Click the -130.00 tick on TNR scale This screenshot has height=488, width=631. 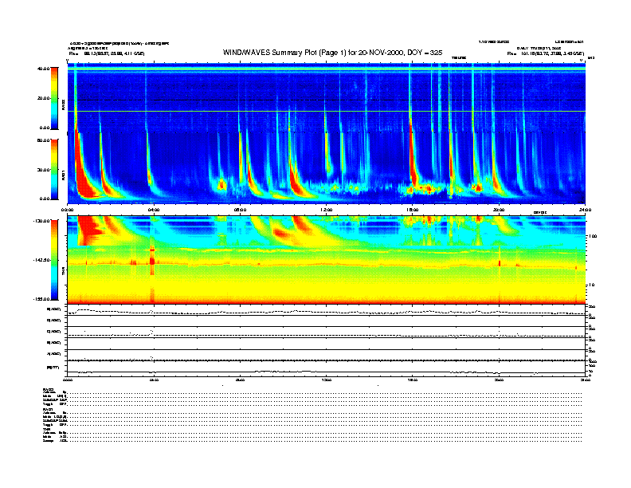pyautogui.click(x=41, y=221)
